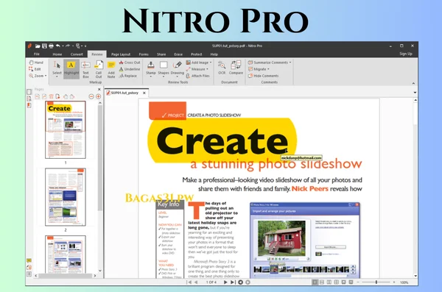
Task: Enable facing pages view in status bar
Action: click(329, 282)
